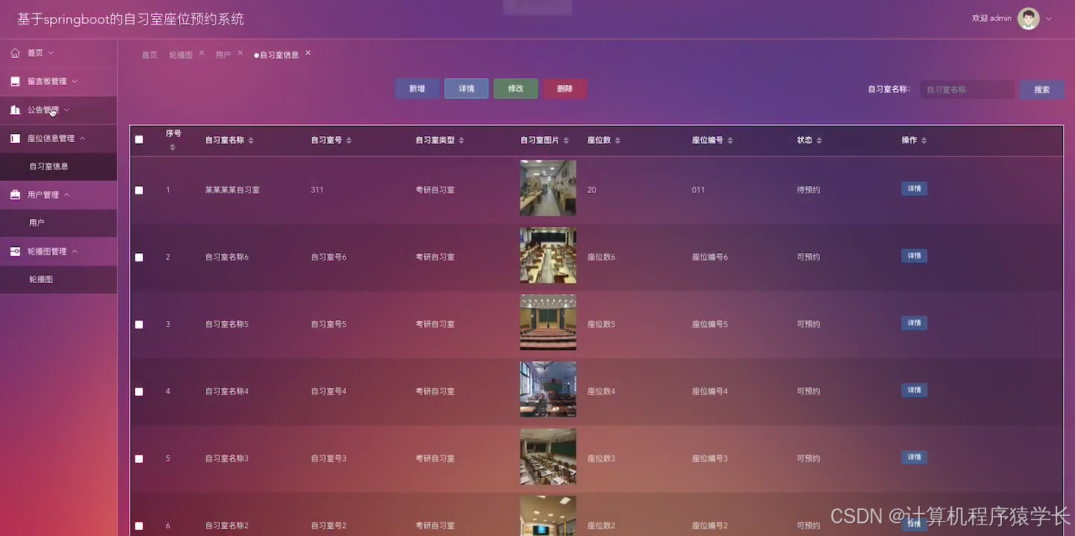Close the 轮播图 tab
This screenshot has width=1075, height=536.
(201, 53)
